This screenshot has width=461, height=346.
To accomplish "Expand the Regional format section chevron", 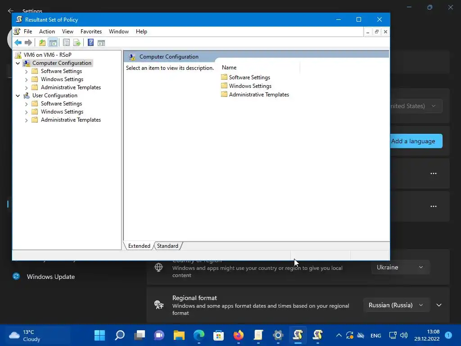I will tap(439, 305).
